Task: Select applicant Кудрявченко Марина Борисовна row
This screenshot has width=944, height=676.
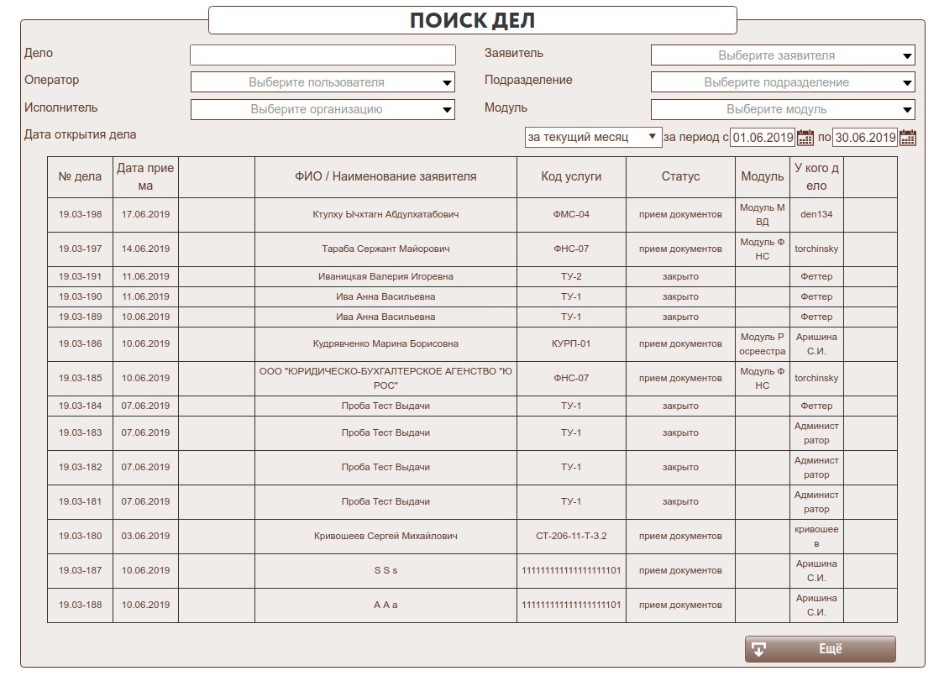Action: [x=385, y=343]
